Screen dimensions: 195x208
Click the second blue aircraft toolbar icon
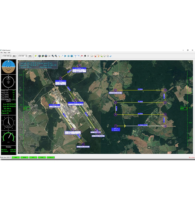[79, 56]
